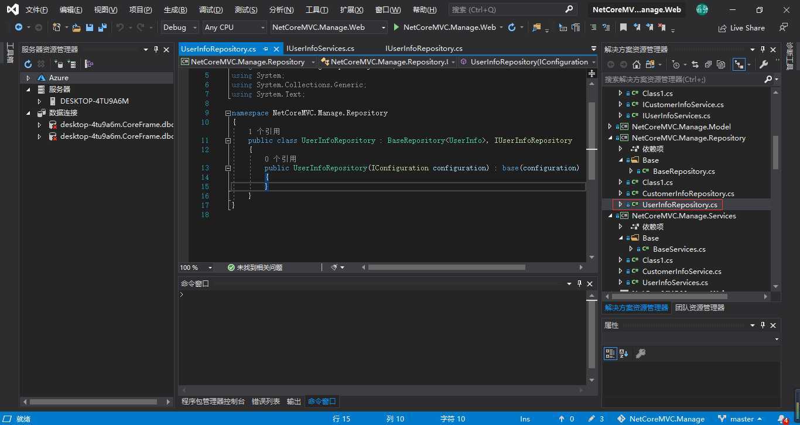Open the startup project NetCoreMVC.Manage.Web dropdown
The width and height of the screenshot is (800, 425).
click(x=329, y=28)
